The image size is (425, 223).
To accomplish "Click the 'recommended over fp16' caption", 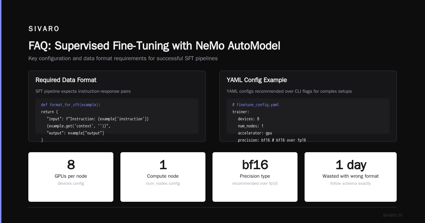I will (x=255, y=184).
